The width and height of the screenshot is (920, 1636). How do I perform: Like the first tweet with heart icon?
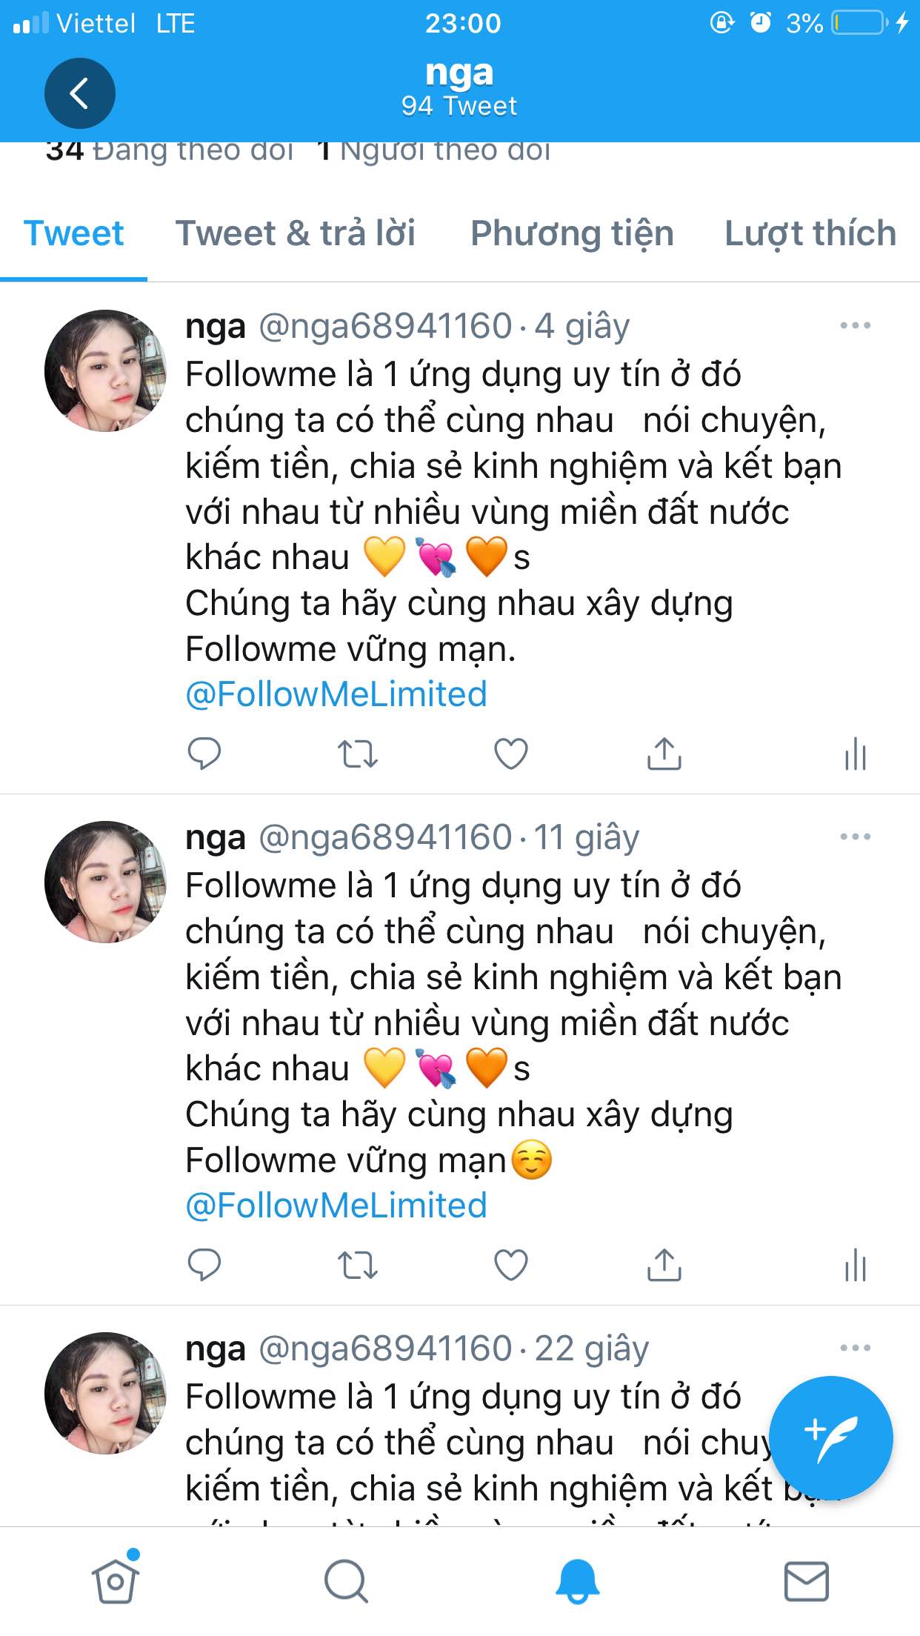point(511,754)
